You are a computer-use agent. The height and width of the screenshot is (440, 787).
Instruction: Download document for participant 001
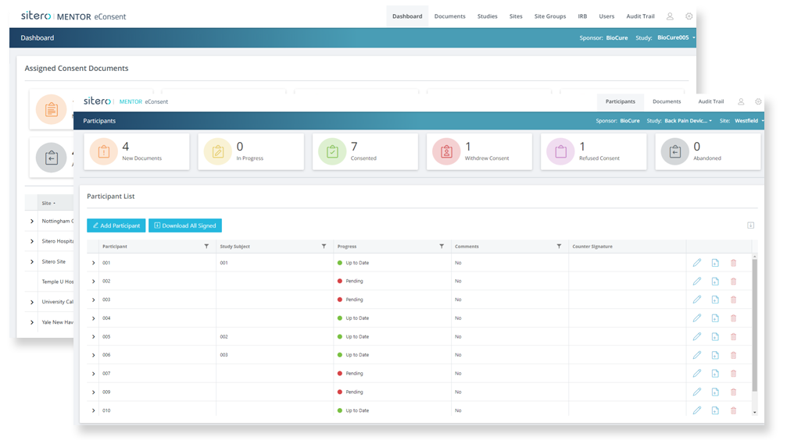click(x=715, y=263)
